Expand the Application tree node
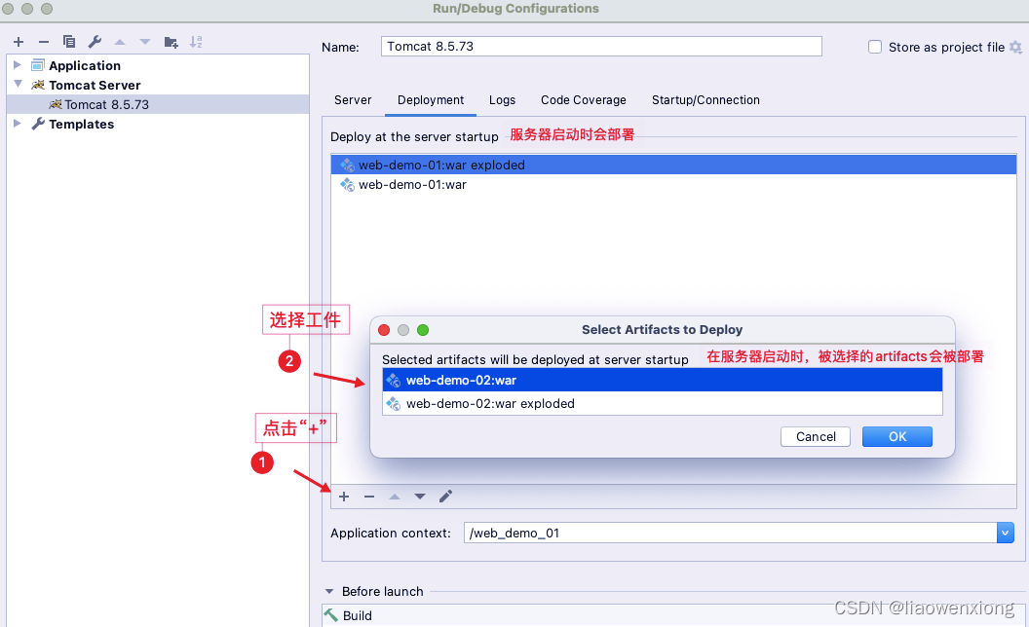This screenshot has width=1029, height=627. click(x=18, y=65)
